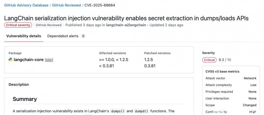Click the Critical badge in Severity sidebar
Image resolution: width=264 pixels, height=115 pixels.
(209, 60)
